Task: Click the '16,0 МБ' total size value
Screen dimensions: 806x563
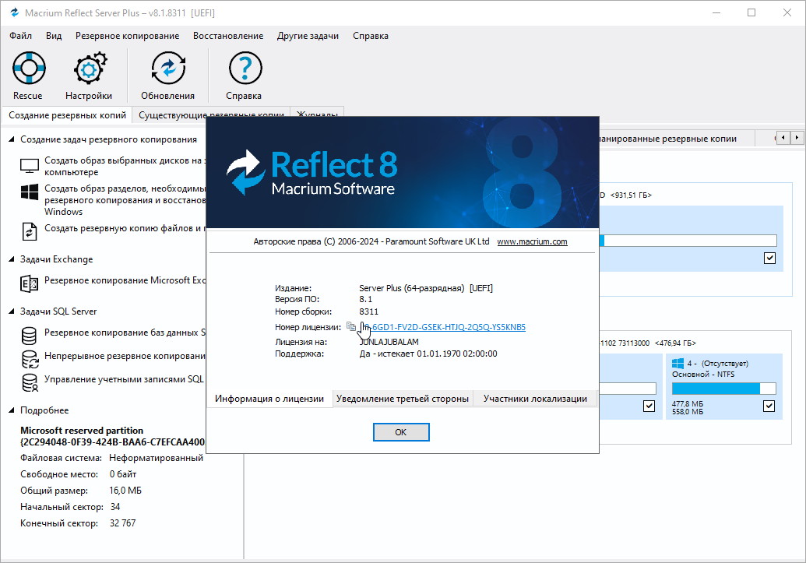Action: point(125,491)
